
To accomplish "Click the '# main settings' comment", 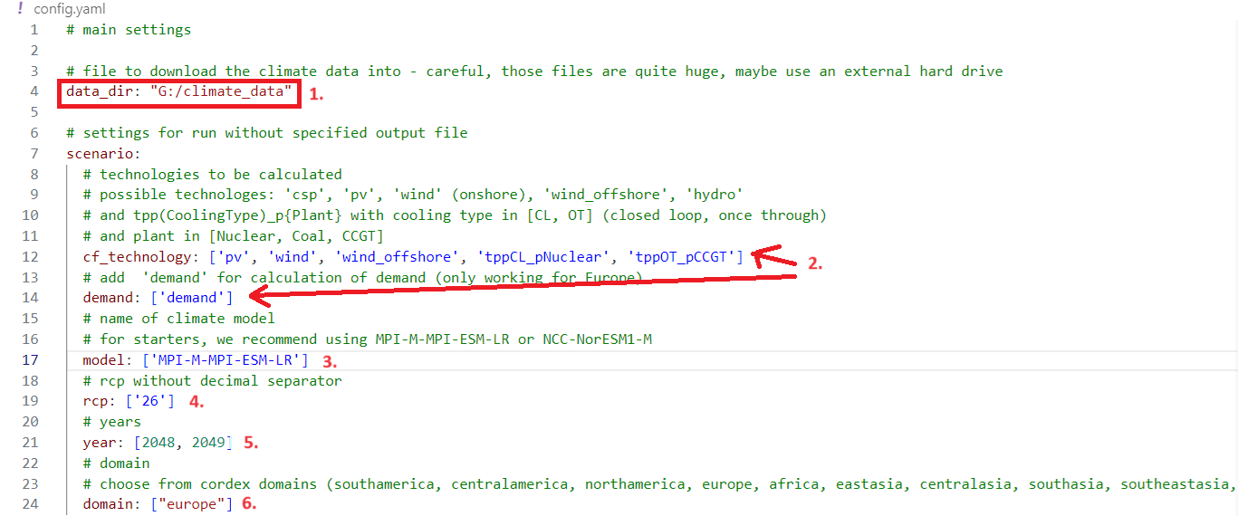I will pyautogui.click(x=129, y=29).
